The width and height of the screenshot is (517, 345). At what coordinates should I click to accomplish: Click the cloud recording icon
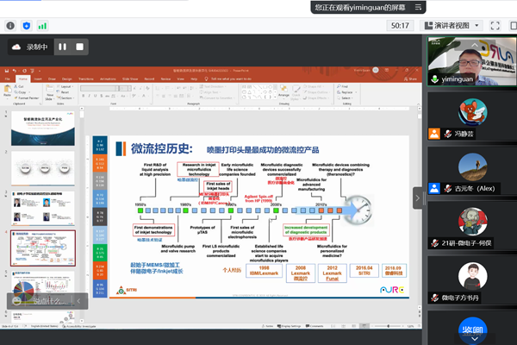(x=16, y=46)
